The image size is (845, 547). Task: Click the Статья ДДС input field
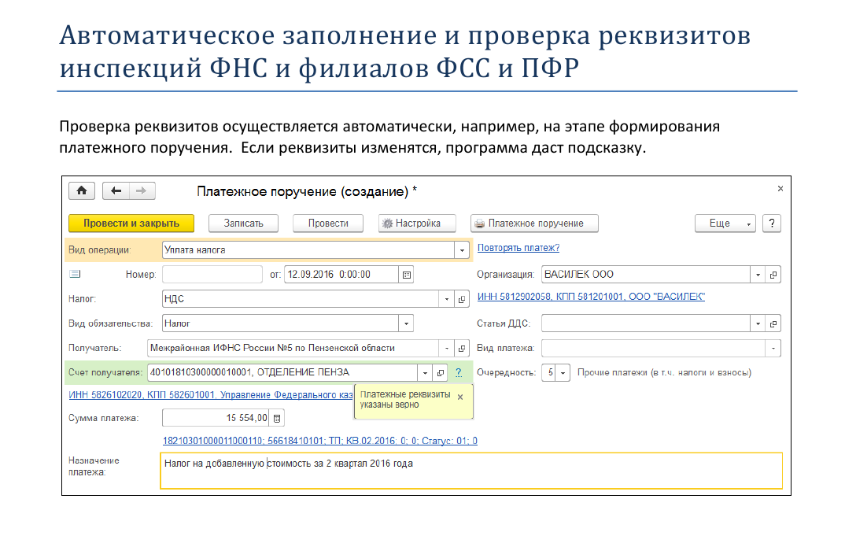[x=646, y=323]
